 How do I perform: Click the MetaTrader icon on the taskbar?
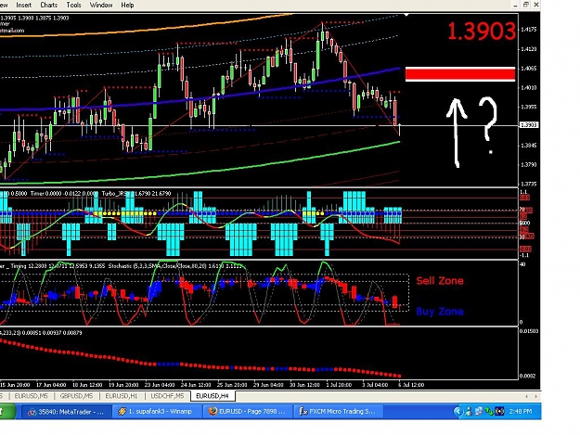(32, 411)
